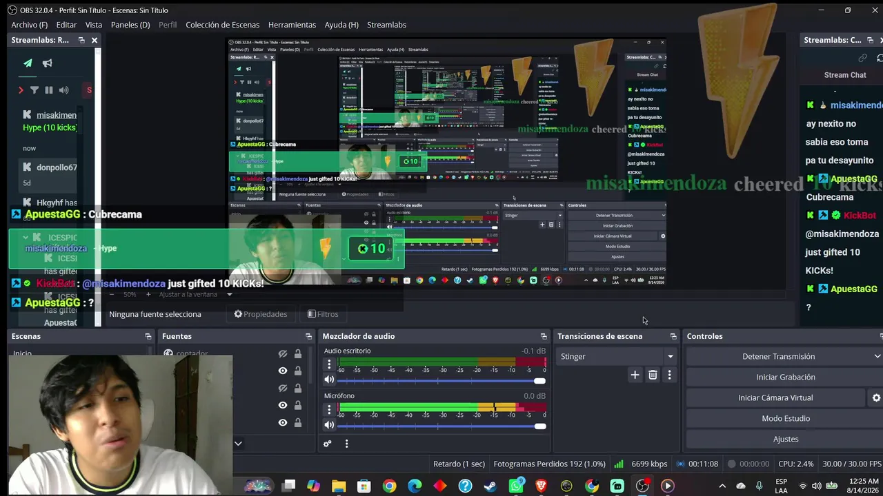Add a new scene transition
Screen dimensions: 883x496
click(x=635, y=375)
